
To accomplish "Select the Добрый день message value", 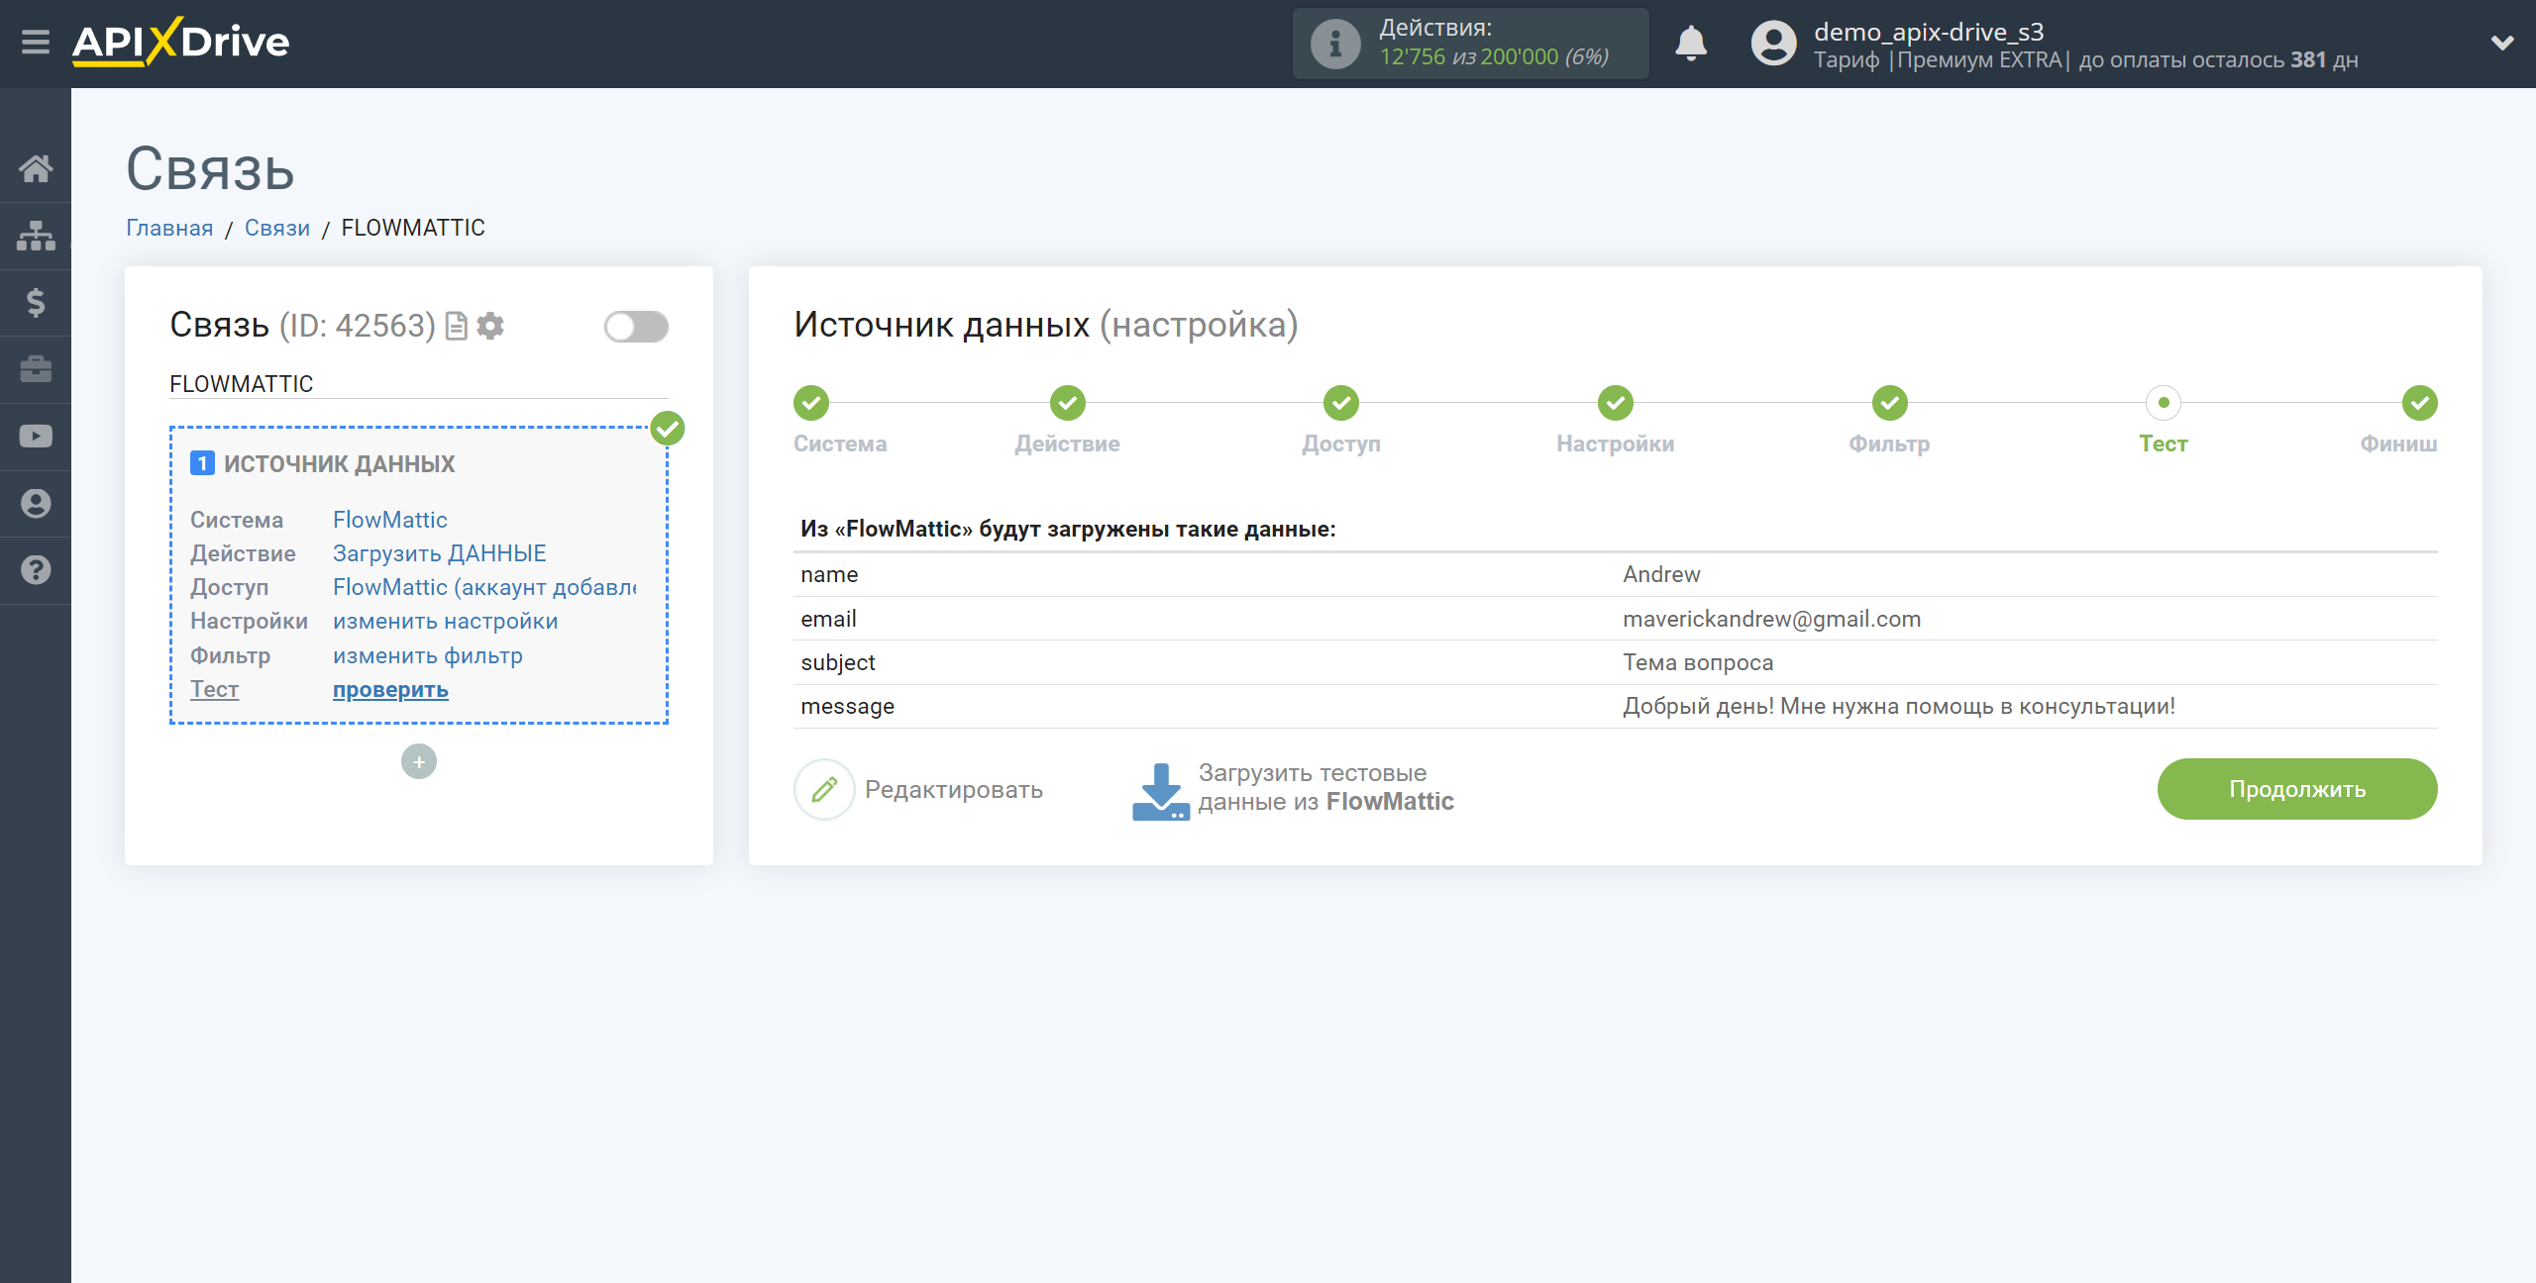I will point(1899,706).
